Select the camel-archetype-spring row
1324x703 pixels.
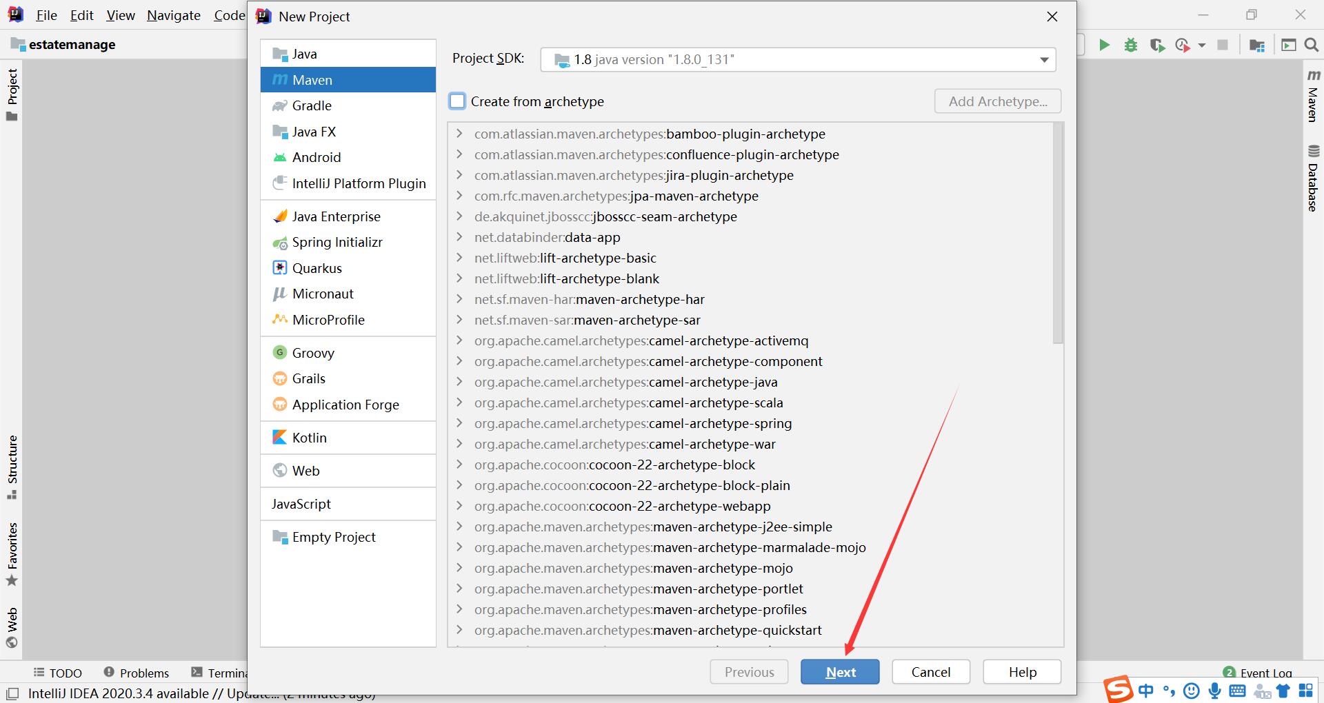(750, 423)
